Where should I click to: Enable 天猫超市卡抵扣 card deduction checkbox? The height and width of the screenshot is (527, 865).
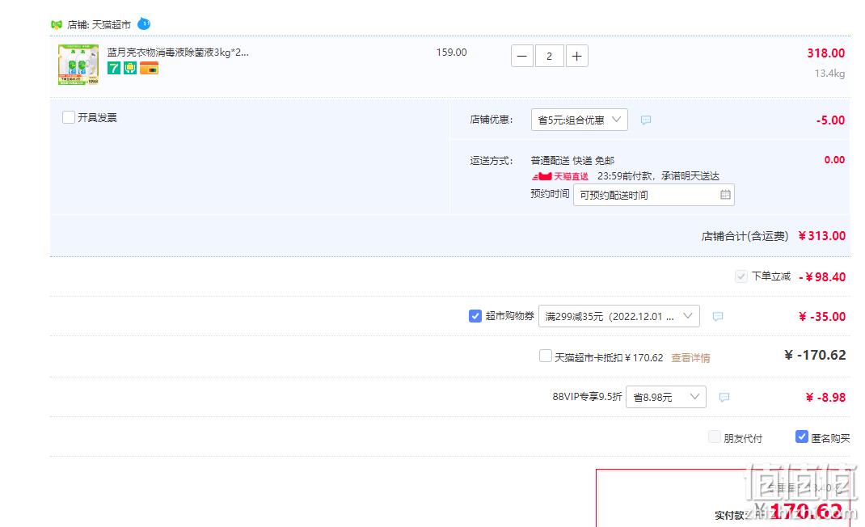[x=546, y=356]
